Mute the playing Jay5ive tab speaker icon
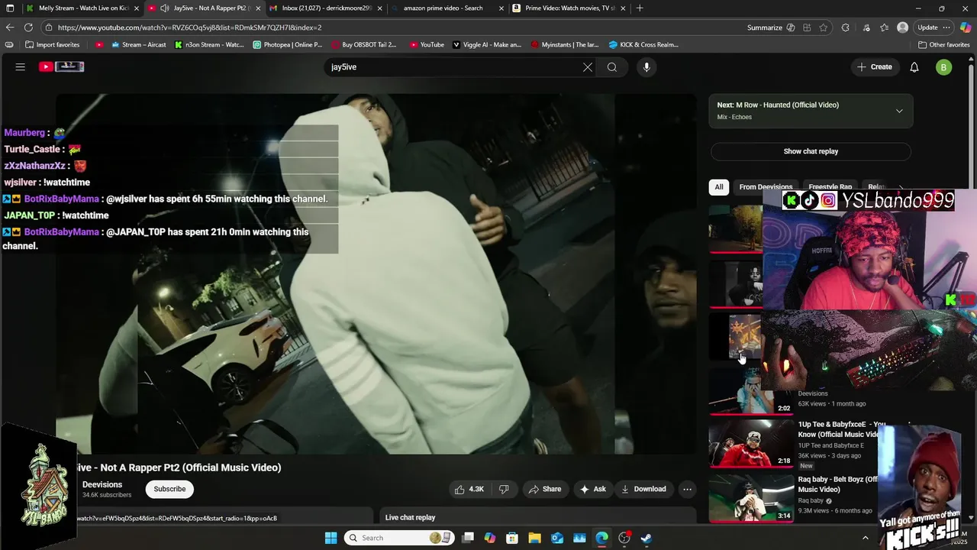Viewport: 977px width, 550px height. pos(164,8)
